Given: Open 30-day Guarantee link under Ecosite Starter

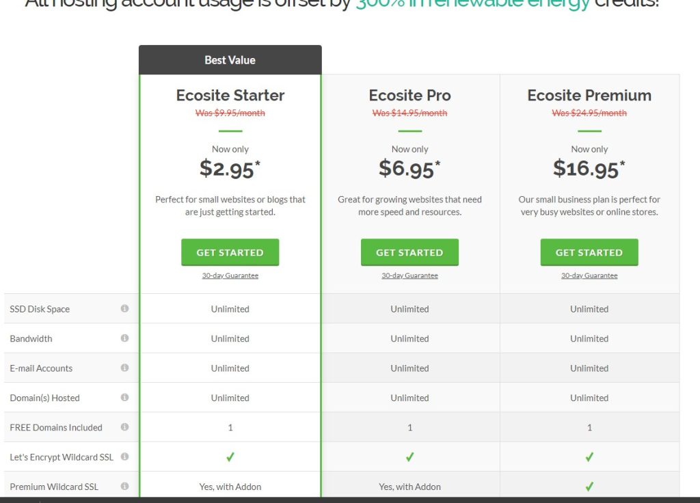Looking at the screenshot, I should coord(230,275).
